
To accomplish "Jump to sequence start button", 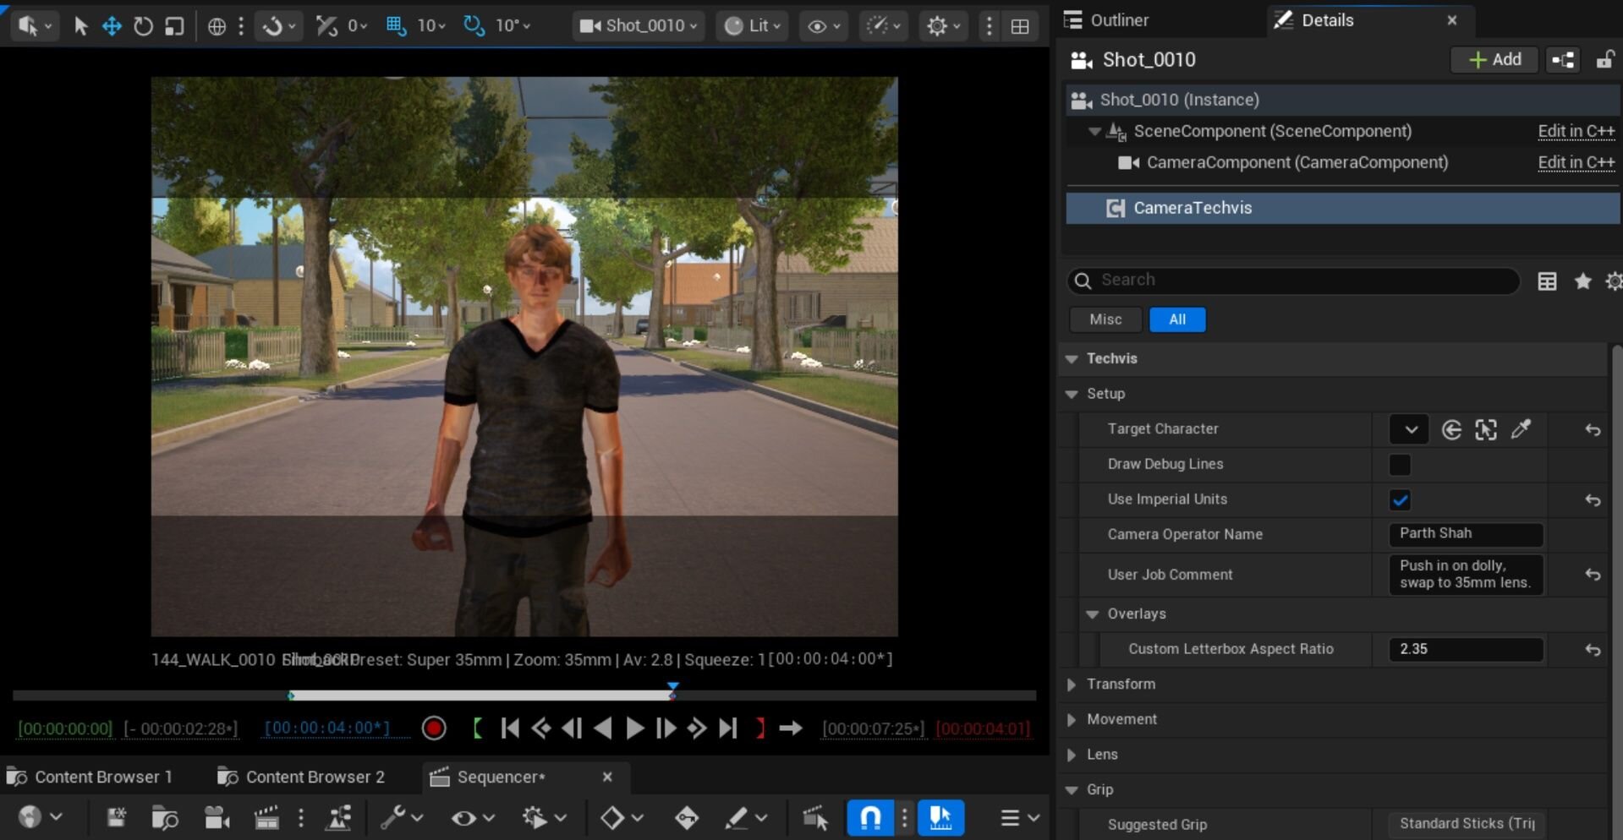I will (510, 728).
